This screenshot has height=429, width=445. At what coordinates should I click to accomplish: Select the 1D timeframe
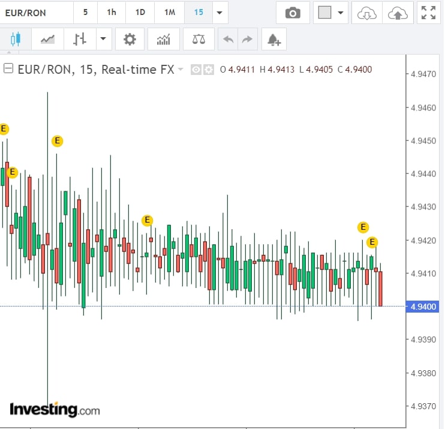click(140, 12)
